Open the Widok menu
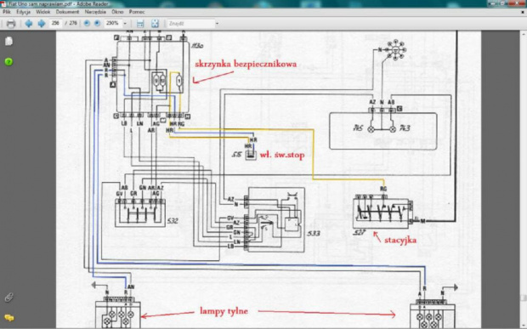 pos(43,12)
